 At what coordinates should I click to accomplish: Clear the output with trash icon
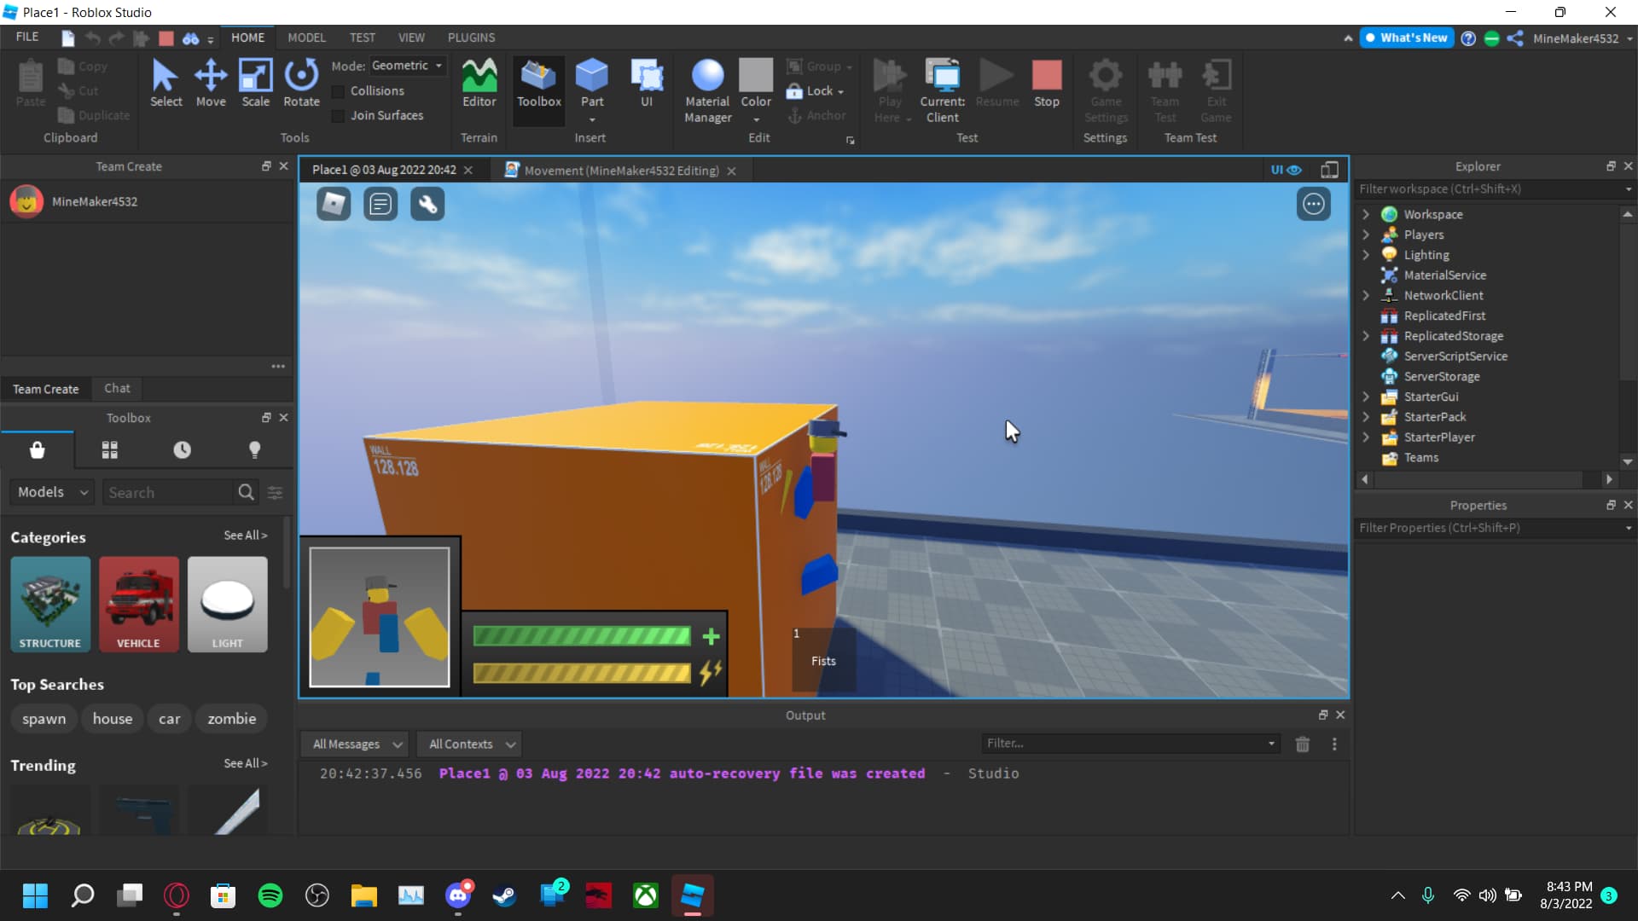[1302, 744]
